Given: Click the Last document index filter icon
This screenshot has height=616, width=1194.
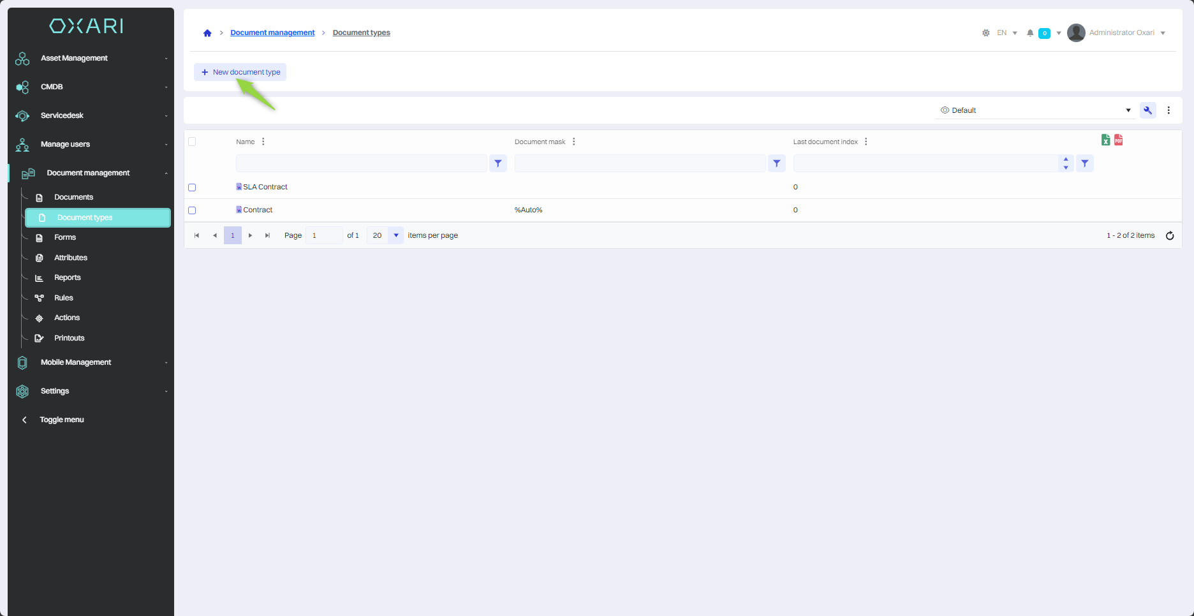Looking at the screenshot, I should pos(1084,164).
